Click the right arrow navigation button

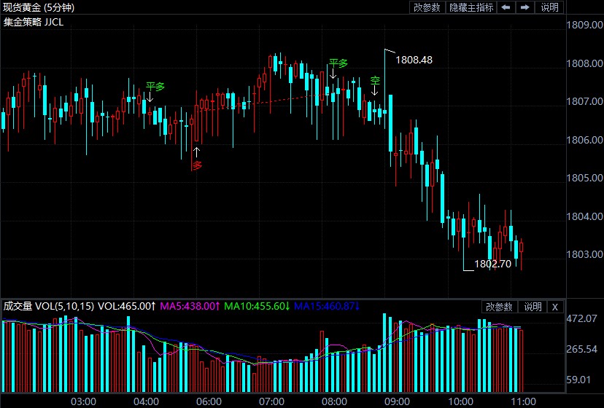[x=525, y=7]
